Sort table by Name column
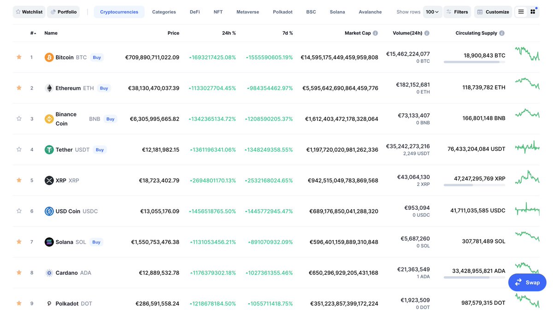The width and height of the screenshot is (553, 314). click(x=51, y=33)
